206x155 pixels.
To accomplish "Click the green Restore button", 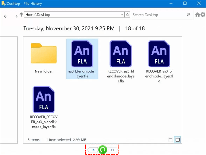I will [x=102, y=150].
